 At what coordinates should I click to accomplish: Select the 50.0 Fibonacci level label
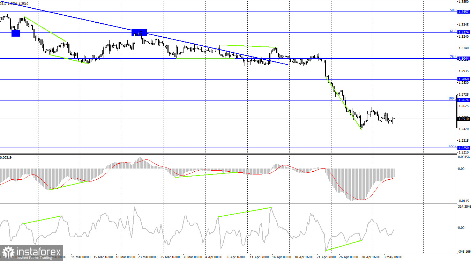453,10
